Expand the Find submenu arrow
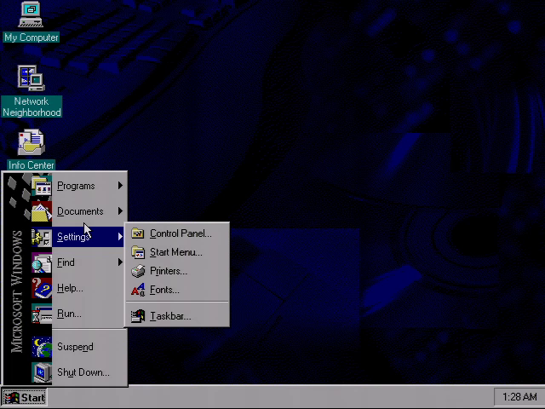545x409 pixels. point(120,262)
